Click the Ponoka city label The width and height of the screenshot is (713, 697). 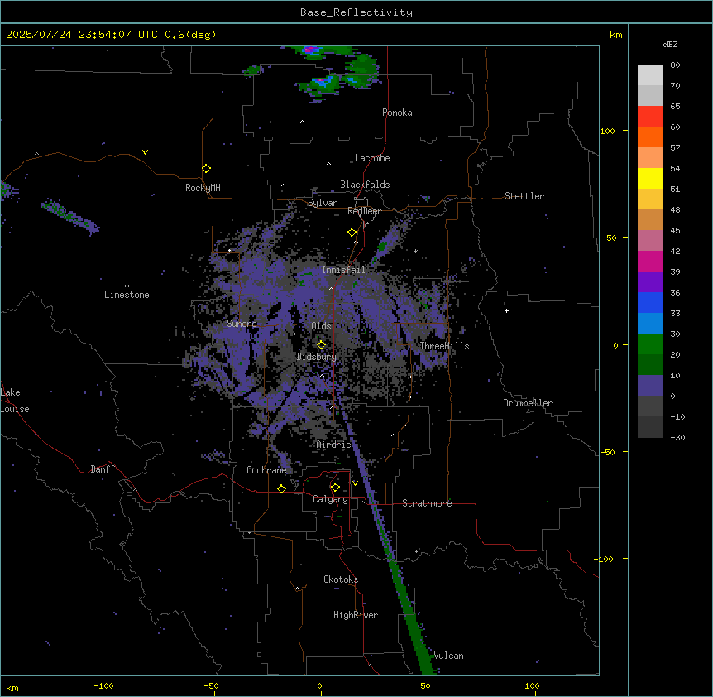[397, 113]
